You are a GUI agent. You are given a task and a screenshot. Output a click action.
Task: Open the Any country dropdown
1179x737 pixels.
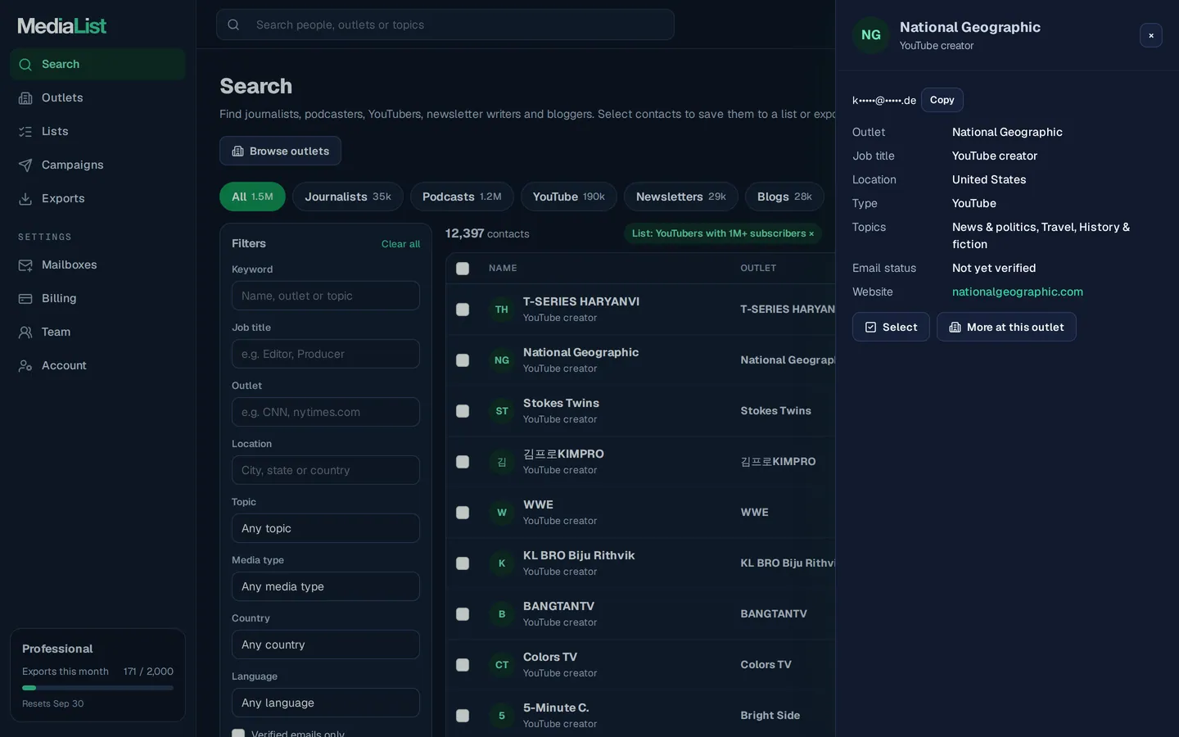point(326,644)
